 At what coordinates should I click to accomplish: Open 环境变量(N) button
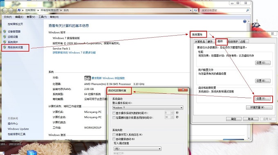259,108
